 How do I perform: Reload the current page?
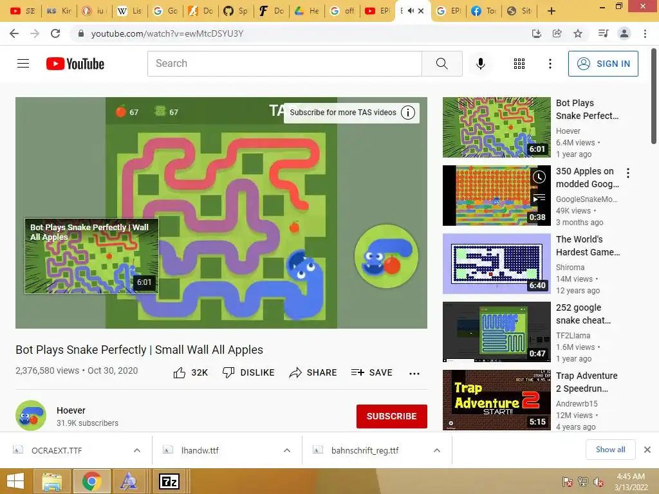(55, 33)
